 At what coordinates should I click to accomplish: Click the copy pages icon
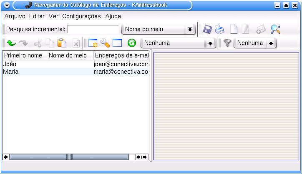point(50,43)
